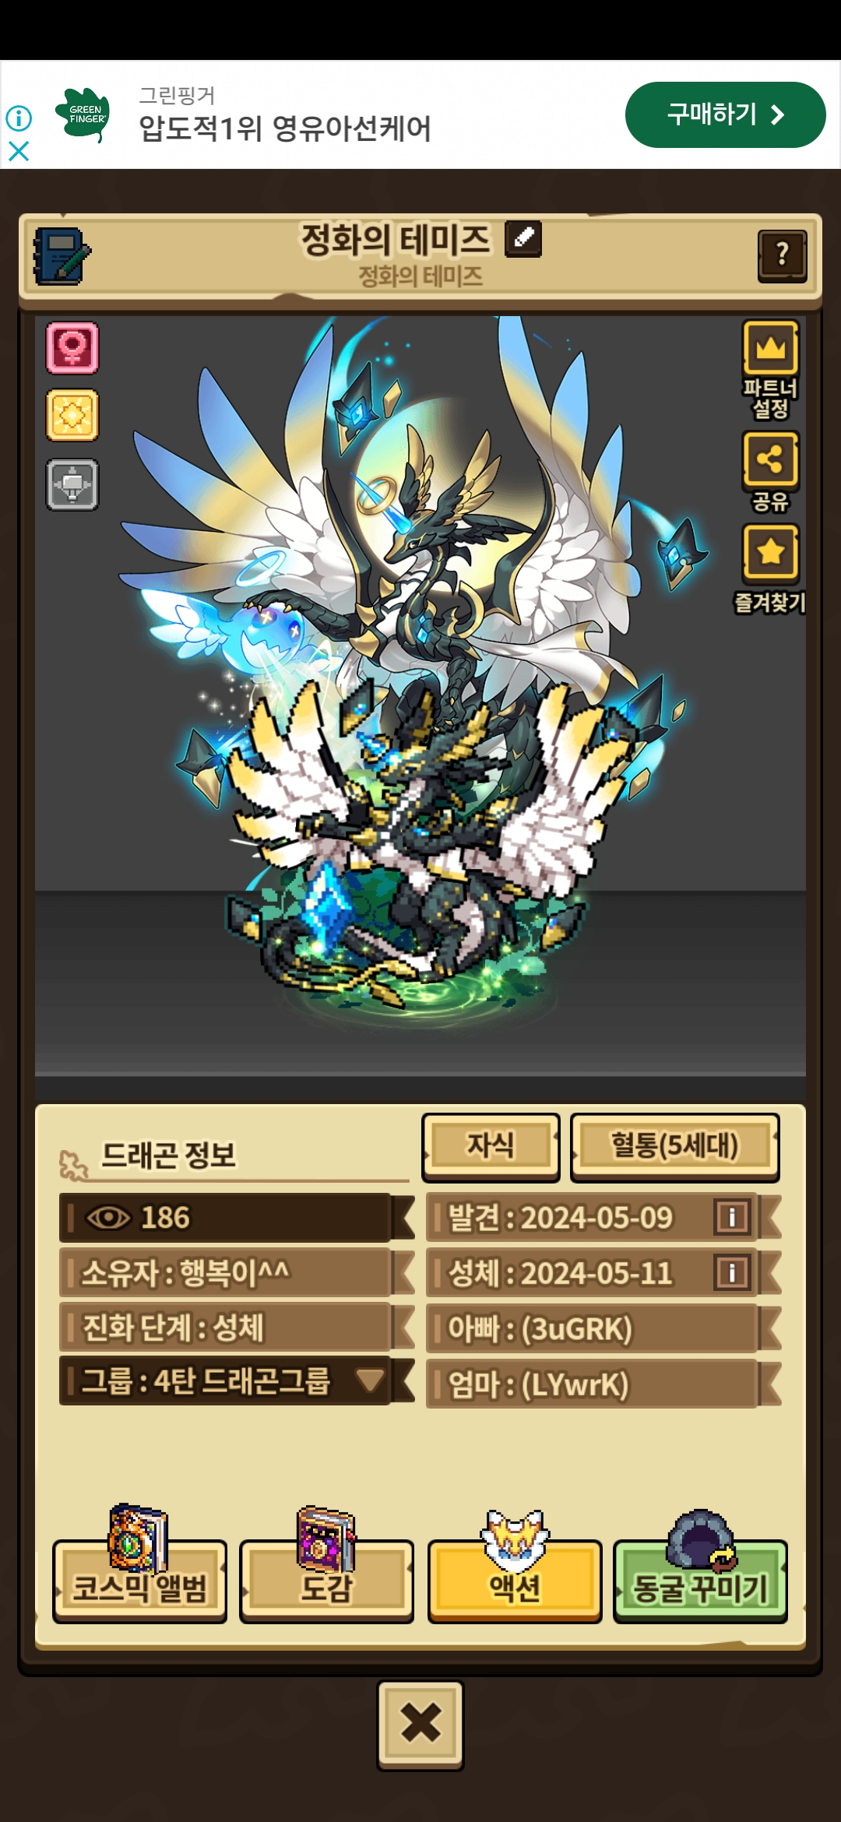Tap ad 구매하기 button
841x1822 pixels.
(725, 114)
